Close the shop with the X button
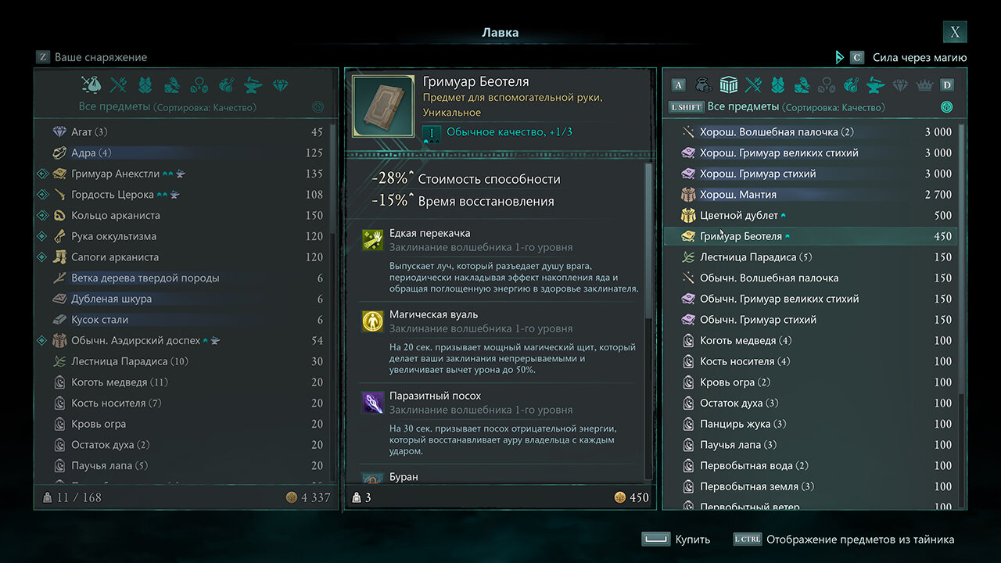 coord(955,32)
